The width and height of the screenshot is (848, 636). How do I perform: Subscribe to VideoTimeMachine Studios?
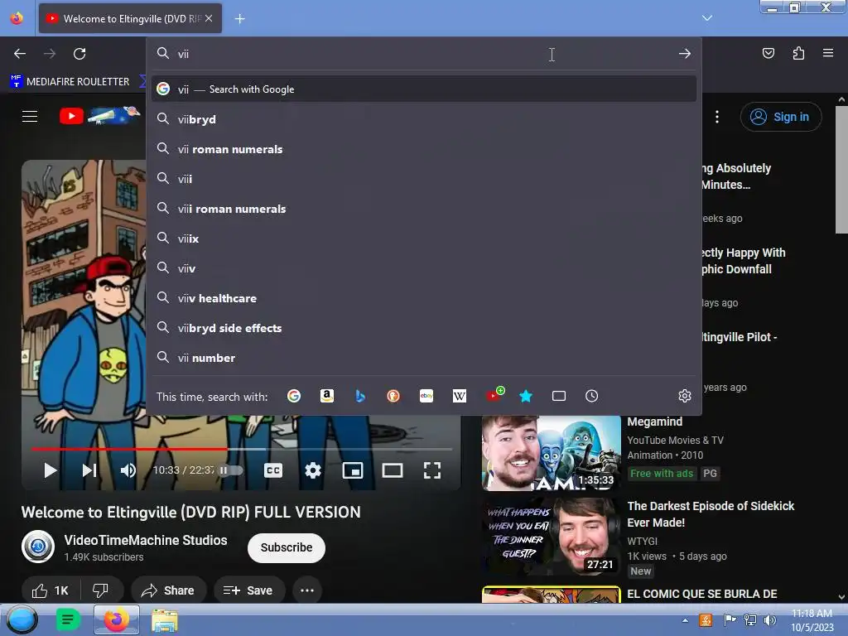(x=286, y=548)
